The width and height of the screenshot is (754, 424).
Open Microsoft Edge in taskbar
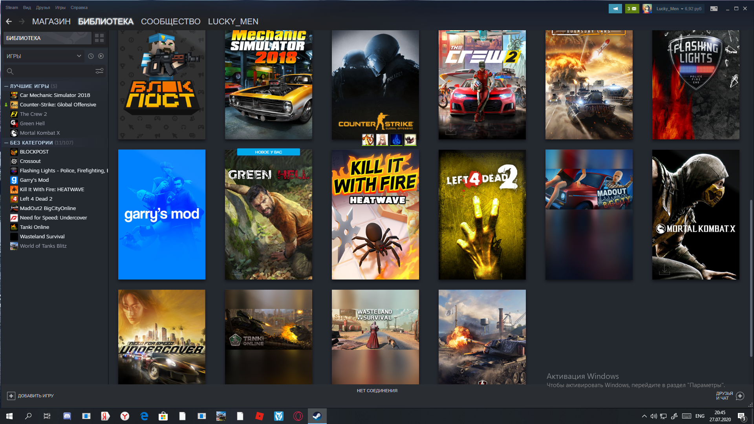(x=144, y=416)
